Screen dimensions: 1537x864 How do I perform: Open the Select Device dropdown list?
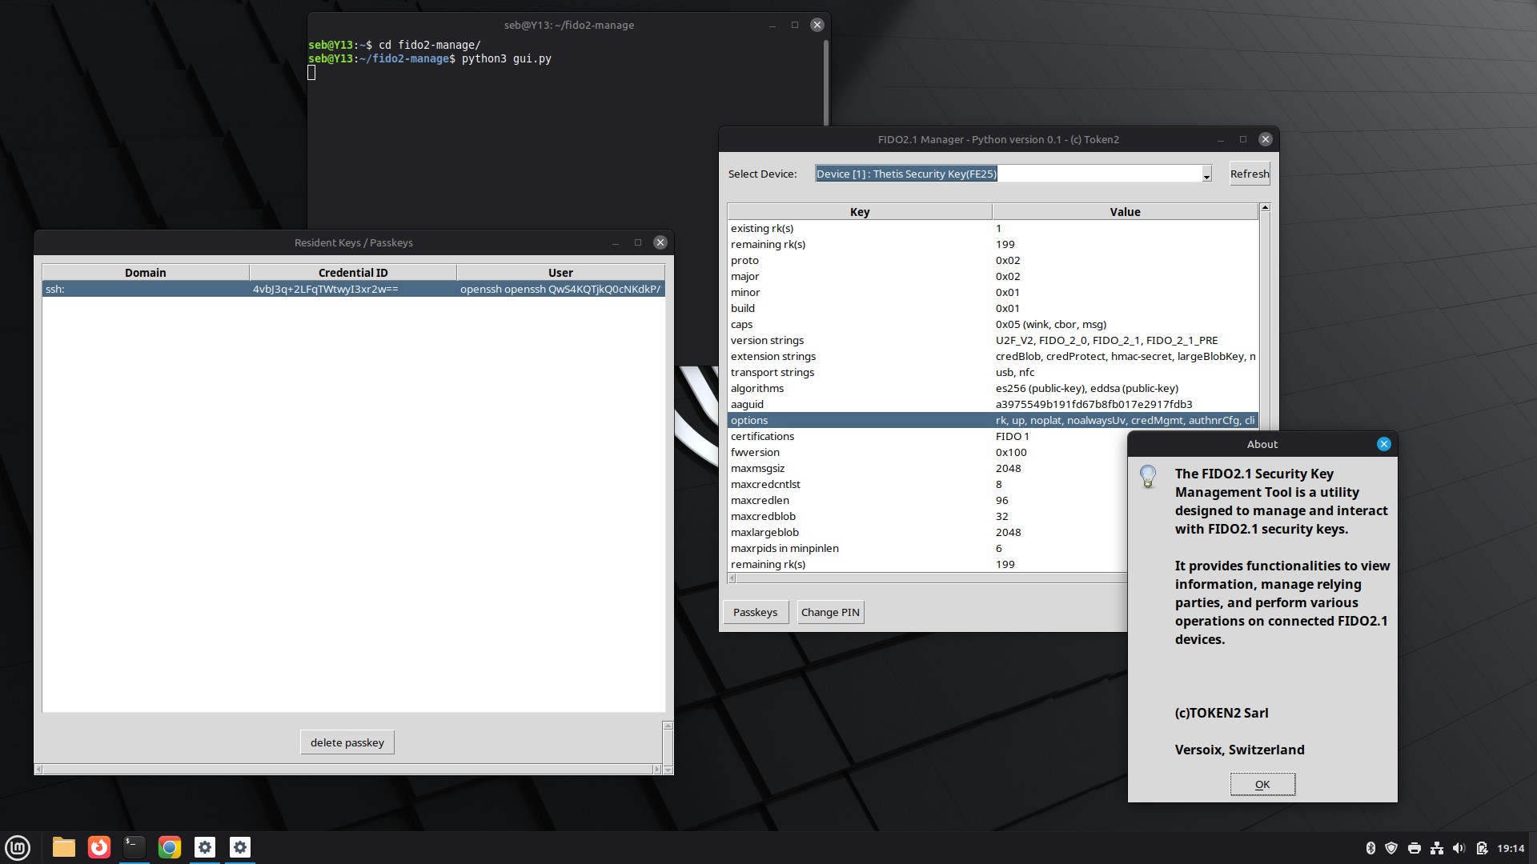(1206, 174)
